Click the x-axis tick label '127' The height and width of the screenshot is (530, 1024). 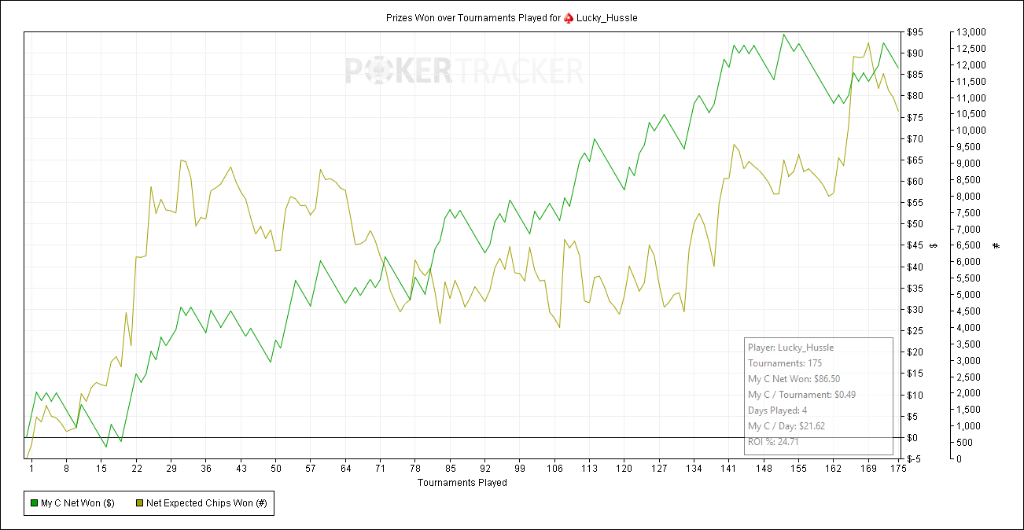(659, 469)
